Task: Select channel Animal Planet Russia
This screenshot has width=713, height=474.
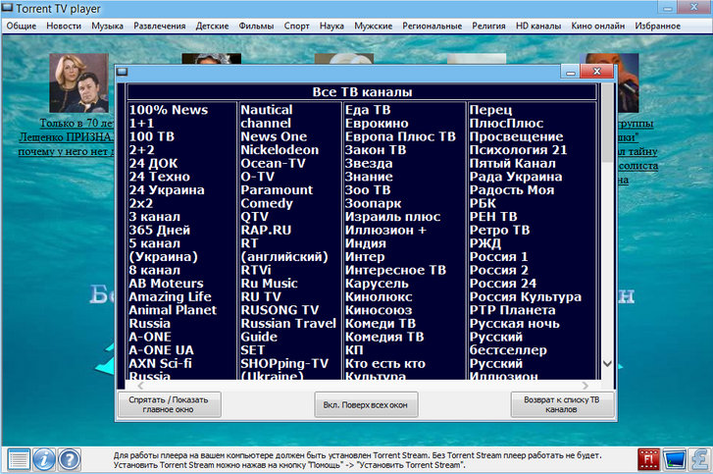Action: click(x=173, y=317)
